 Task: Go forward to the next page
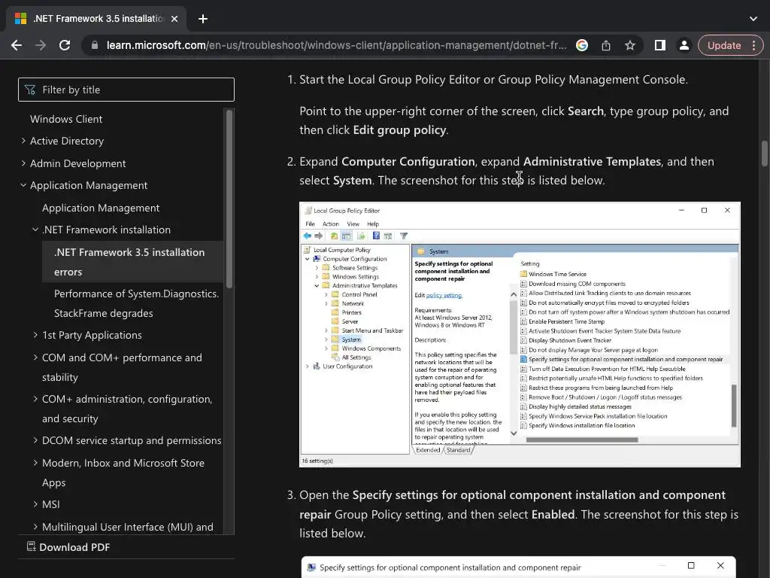click(41, 45)
